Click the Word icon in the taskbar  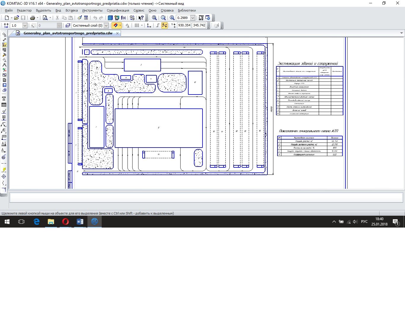[80, 222]
